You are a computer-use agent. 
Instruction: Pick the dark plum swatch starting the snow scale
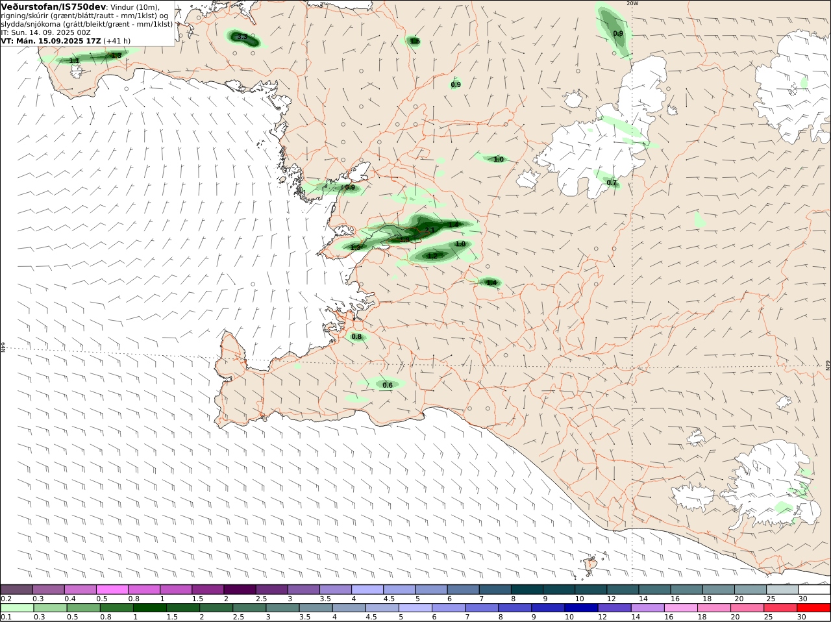pos(16,589)
